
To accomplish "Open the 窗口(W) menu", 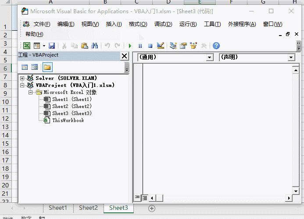I will (272, 24).
